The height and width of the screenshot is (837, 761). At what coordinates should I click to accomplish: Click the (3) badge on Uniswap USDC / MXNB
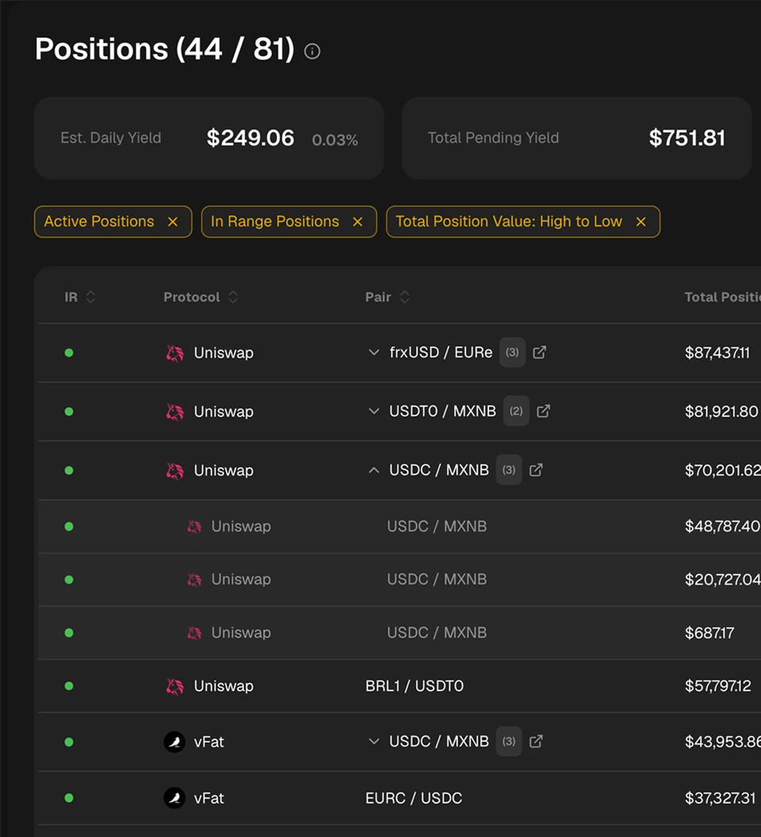[x=508, y=470]
